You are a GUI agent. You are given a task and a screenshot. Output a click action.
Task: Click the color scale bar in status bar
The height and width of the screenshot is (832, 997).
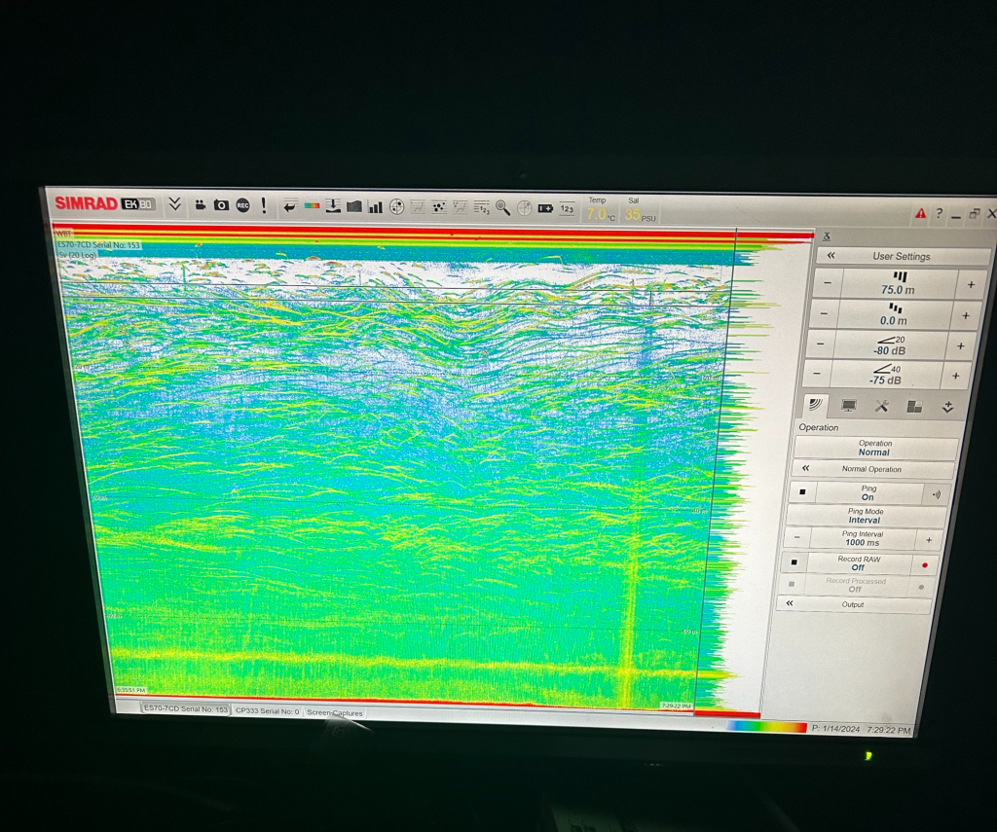[766, 726]
